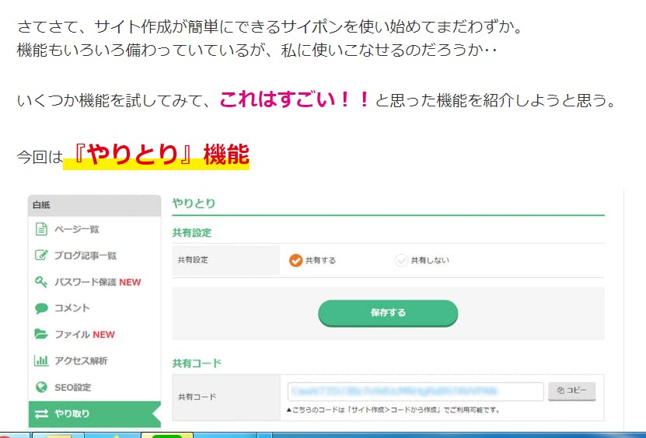The height and width of the screenshot is (438, 646).
Task: Open the ページ一覧 page list icon
Action: pos(41,229)
